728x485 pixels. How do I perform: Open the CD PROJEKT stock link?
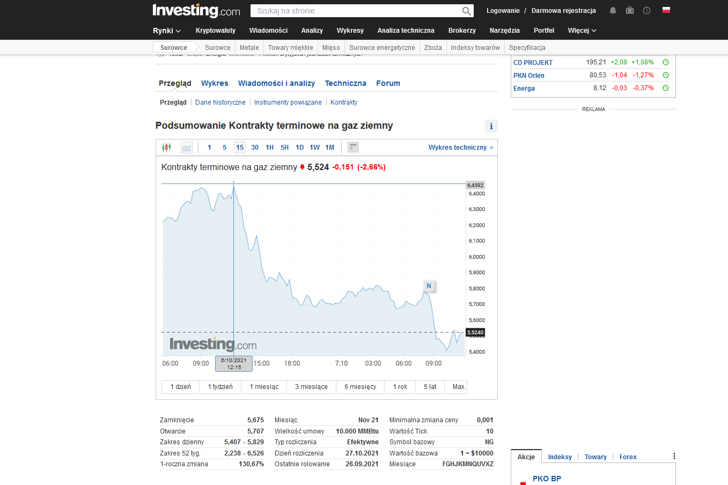[533, 63]
